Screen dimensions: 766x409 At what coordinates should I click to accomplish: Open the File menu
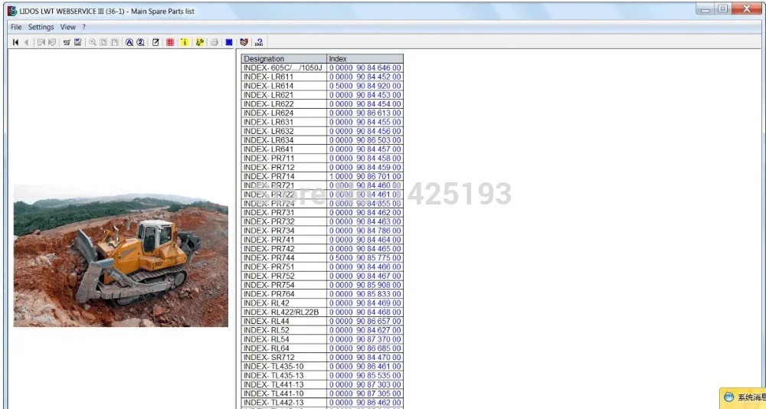(16, 27)
